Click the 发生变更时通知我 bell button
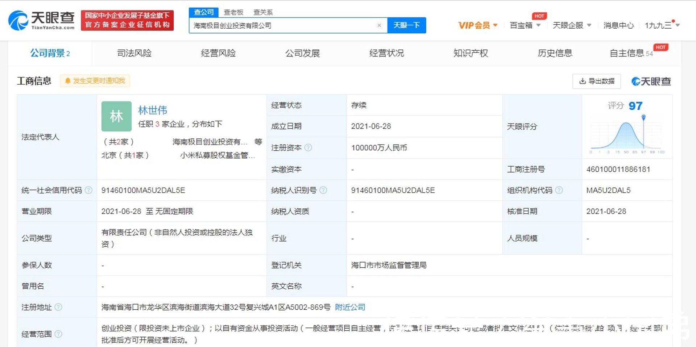 tap(95, 81)
